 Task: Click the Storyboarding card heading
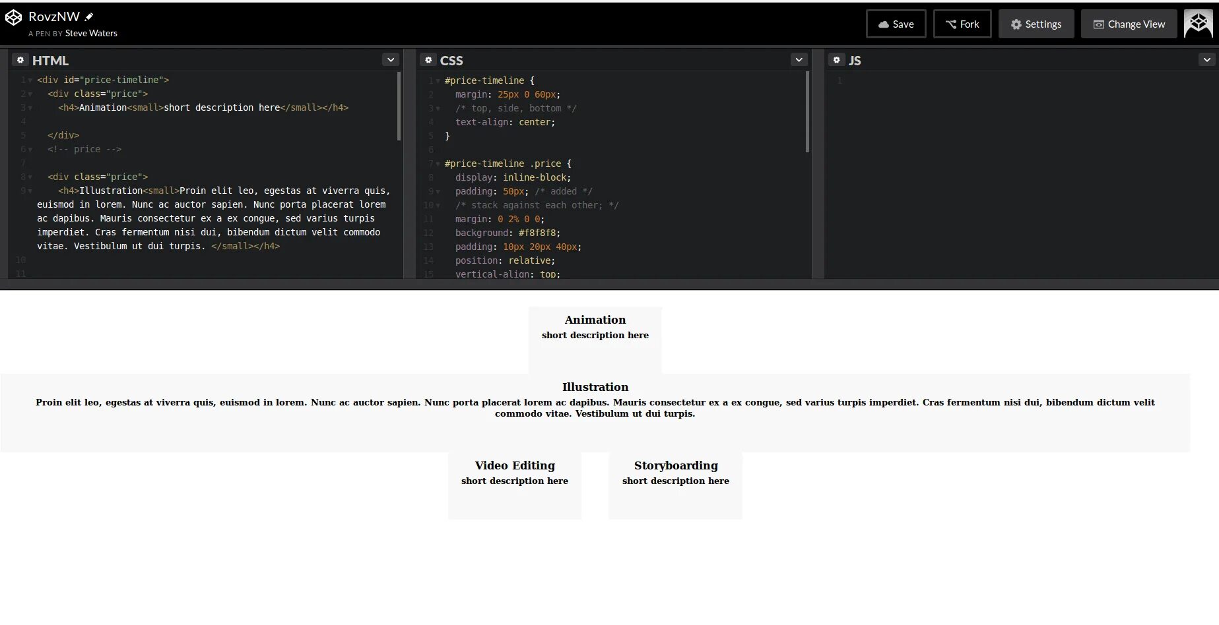point(676,465)
